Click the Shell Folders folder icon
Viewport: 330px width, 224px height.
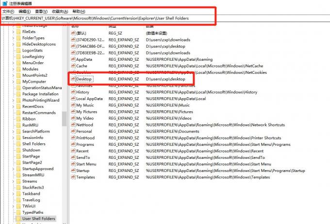click(19, 144)
